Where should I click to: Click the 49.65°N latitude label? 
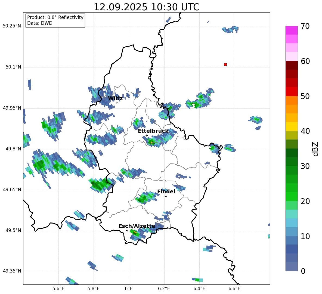(12, 189)
